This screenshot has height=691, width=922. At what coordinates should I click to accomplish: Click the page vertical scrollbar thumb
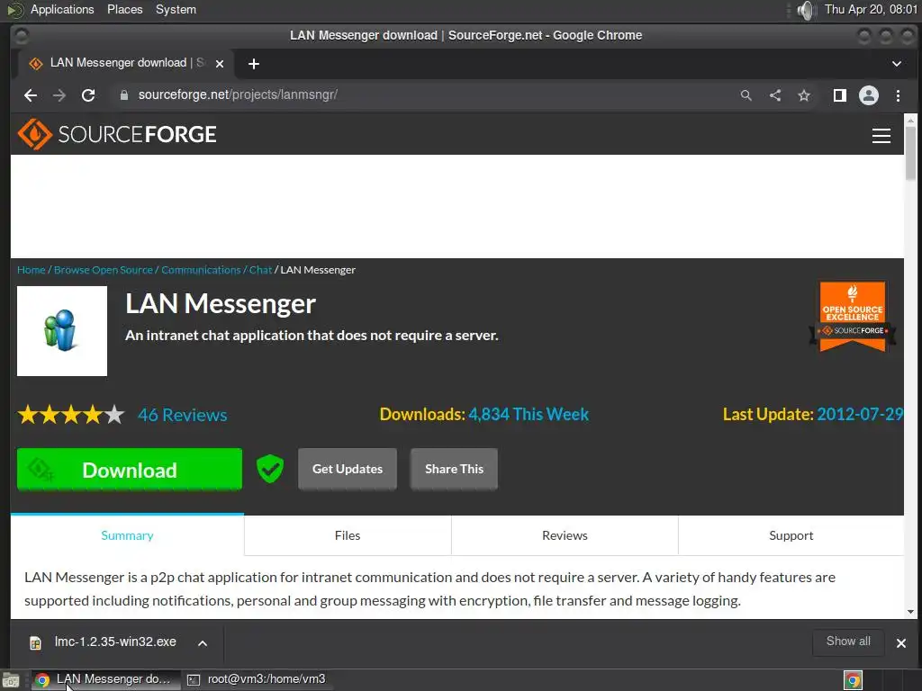910,153
